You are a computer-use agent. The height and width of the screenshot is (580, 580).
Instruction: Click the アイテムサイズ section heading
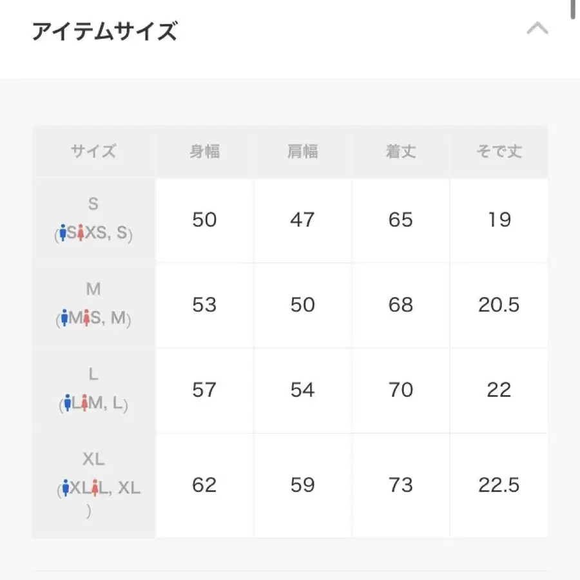pos(104,31)
